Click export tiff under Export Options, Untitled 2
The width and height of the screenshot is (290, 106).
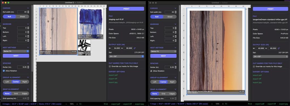(x=113, y=79)
